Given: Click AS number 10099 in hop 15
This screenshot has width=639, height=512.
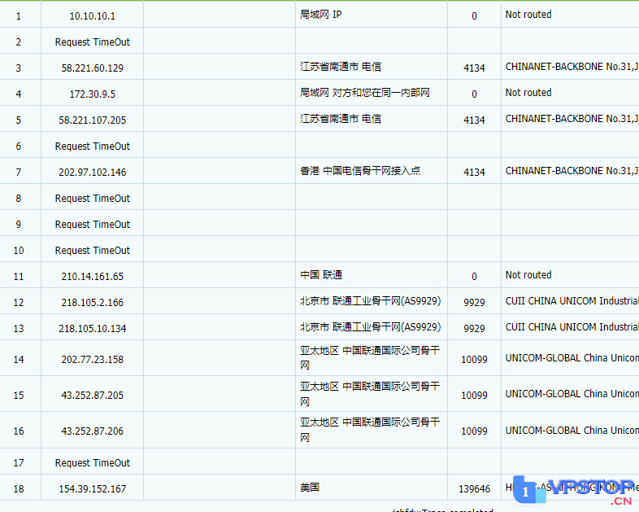Looking at the screenshot, I should click(474, 396).
